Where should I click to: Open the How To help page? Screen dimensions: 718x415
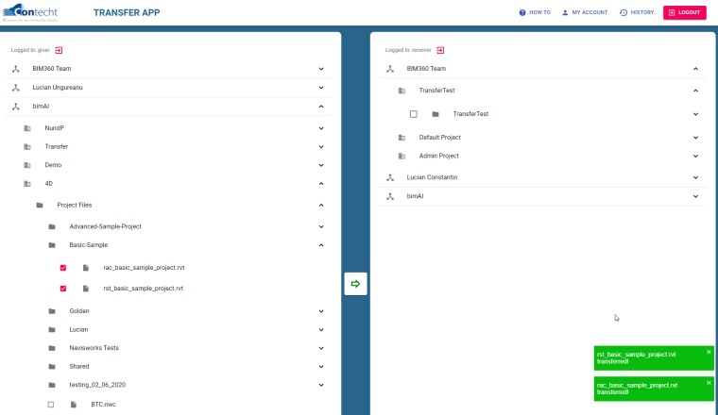click(535, 12)
